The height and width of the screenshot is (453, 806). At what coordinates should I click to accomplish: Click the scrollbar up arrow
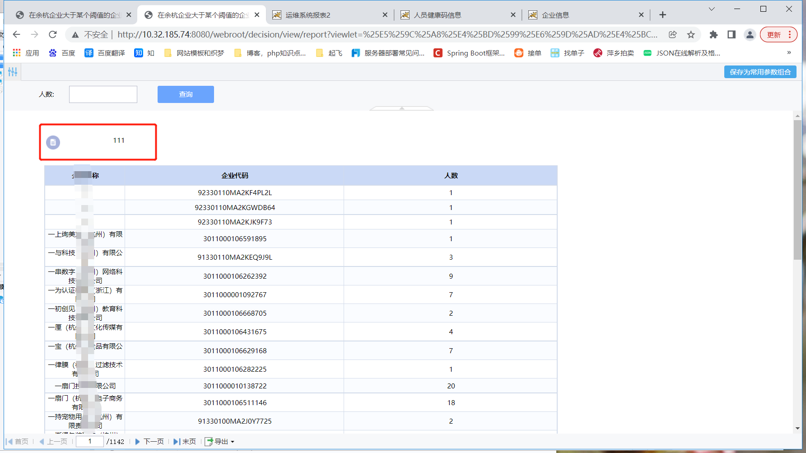pyautogui.click(x=797, y=116)
